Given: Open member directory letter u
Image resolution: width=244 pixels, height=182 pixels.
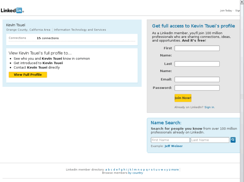Looking at the screenshot, I should [x=156, y=170].
